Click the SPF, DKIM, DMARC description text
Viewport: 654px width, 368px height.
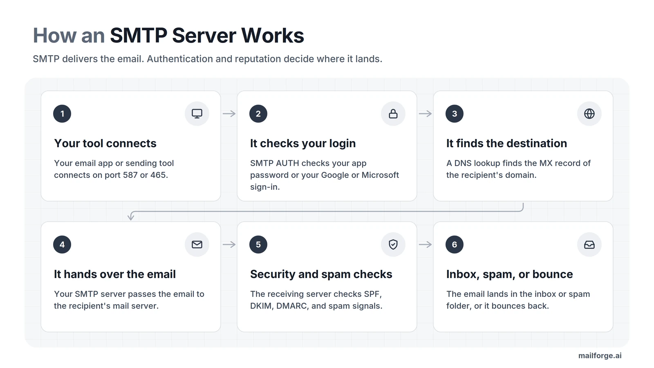coord(316,300)
